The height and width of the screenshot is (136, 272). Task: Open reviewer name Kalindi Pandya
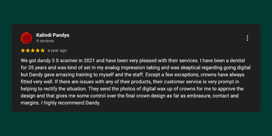(x=52, y=35)
